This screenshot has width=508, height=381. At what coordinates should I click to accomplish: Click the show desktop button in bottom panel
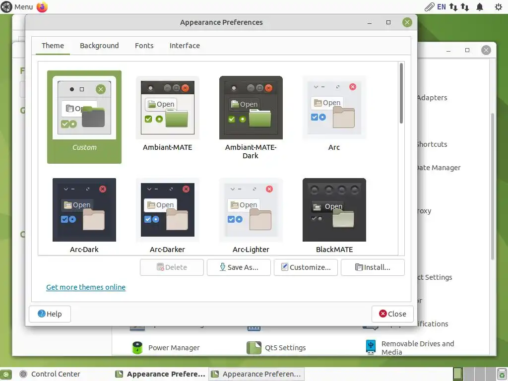click(x=6, y=374)
